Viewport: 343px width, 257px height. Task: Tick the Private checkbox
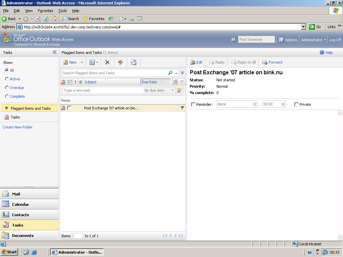click(296, 104)
